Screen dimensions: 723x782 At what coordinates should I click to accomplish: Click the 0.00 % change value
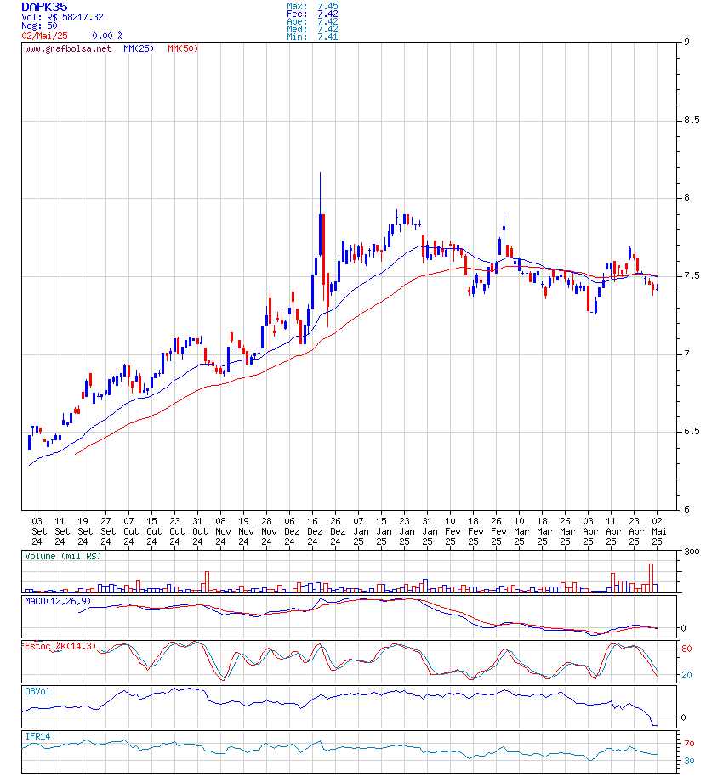coord(107,36)
